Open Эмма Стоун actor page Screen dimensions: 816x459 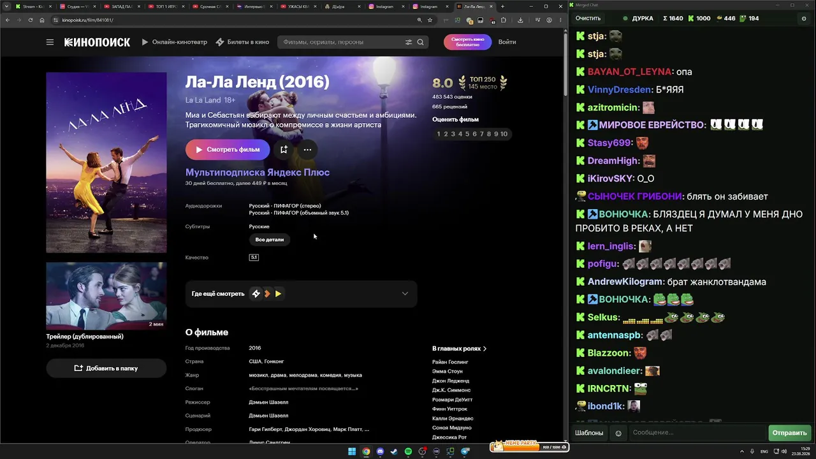point(448,372)
